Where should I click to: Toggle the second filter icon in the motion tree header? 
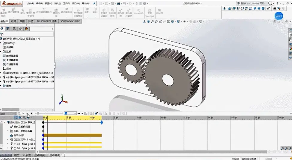pos(20,118)
